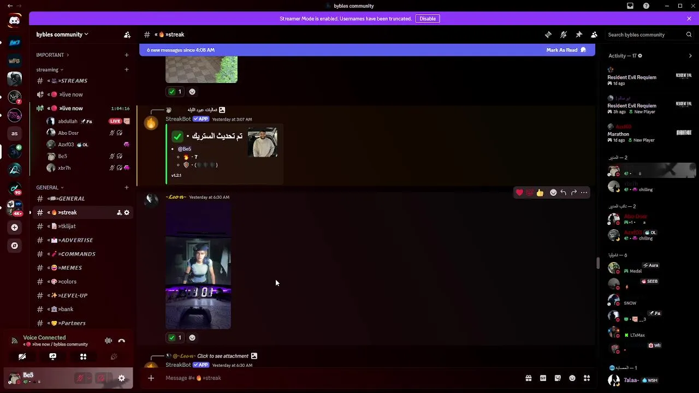Screen dimensions: 699x393
Task: Open emoji picker in message bar
Action: 572,378
